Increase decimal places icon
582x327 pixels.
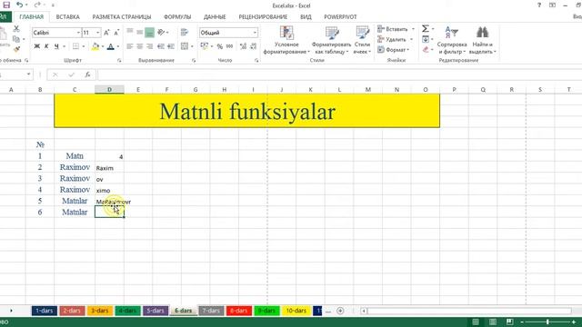point(243,46)
